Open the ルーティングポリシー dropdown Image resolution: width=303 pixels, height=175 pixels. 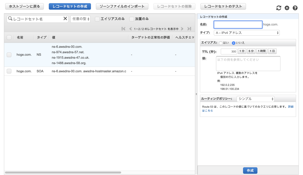(x=255, y=99)
